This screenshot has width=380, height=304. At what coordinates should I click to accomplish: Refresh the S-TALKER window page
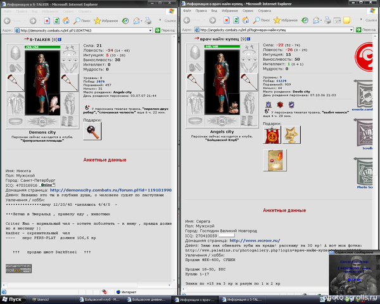[56, 21]
